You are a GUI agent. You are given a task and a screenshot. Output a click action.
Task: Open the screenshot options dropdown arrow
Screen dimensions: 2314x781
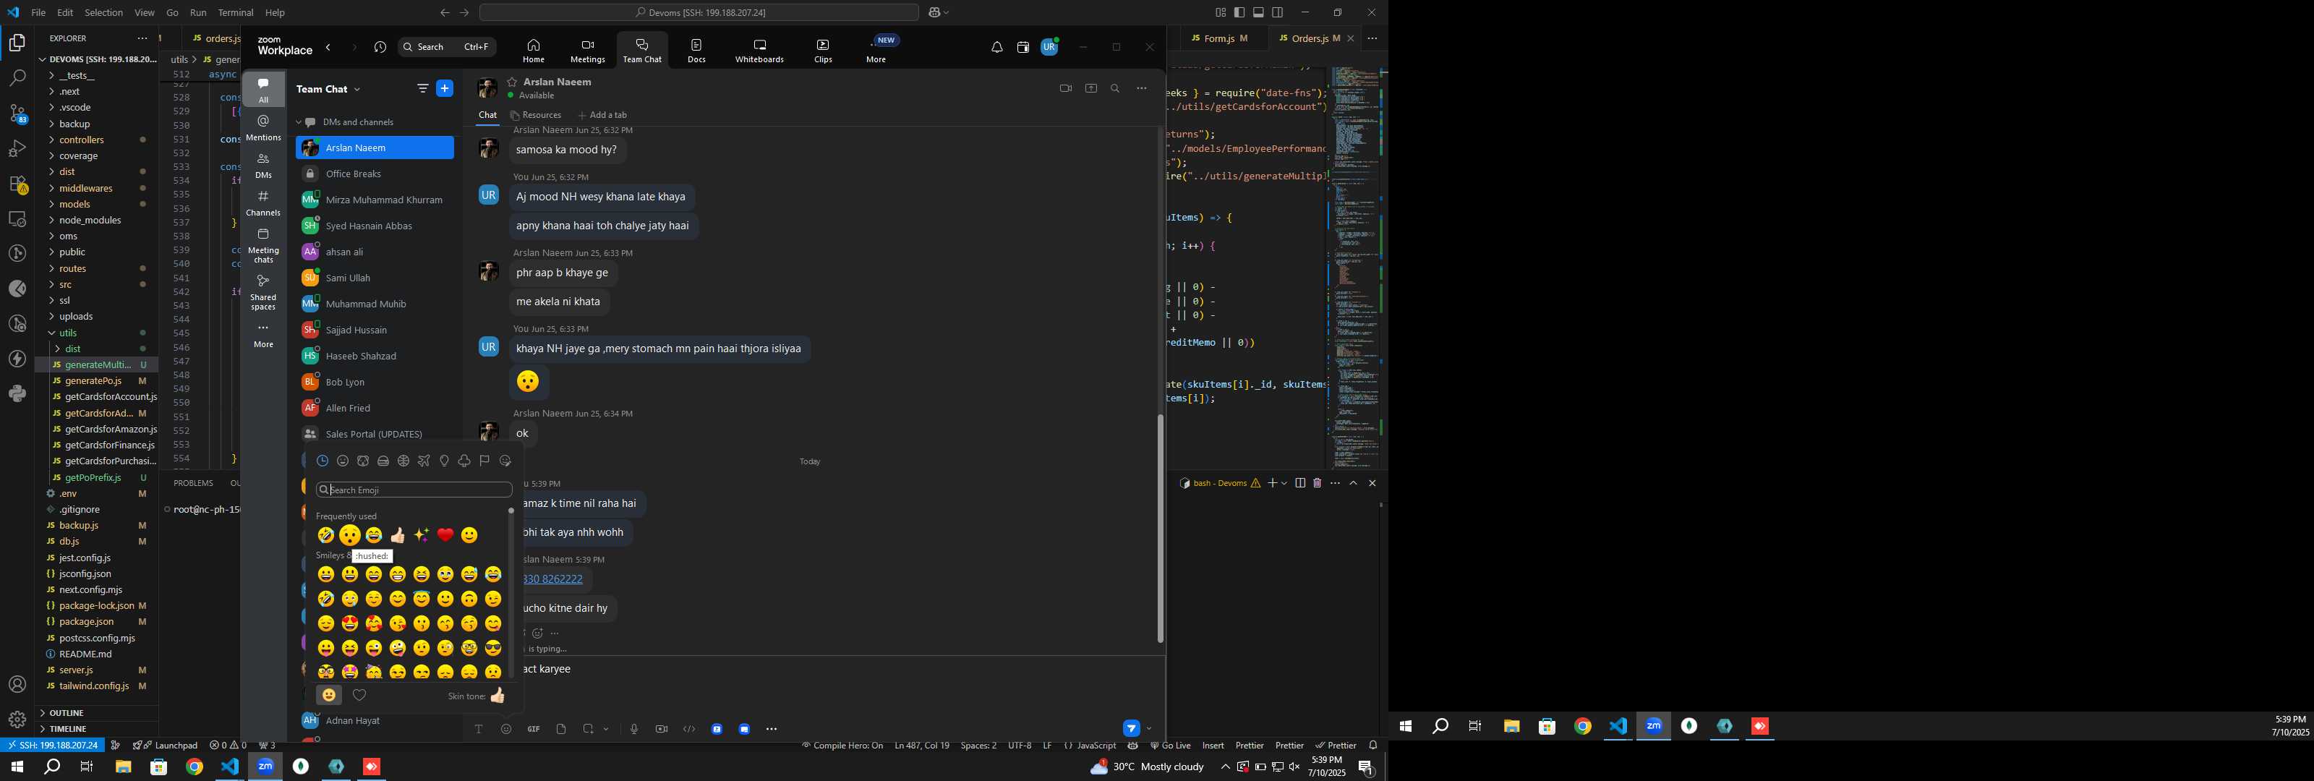pos(607,729)
